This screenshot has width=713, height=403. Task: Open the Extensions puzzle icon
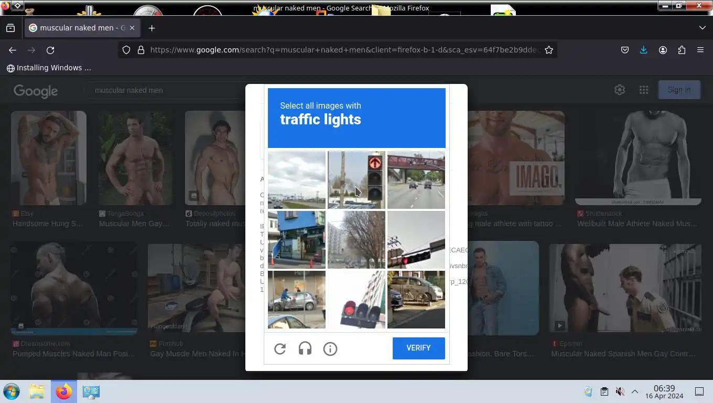682,50
